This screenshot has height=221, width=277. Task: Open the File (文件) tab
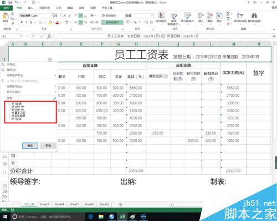[6, 8]
